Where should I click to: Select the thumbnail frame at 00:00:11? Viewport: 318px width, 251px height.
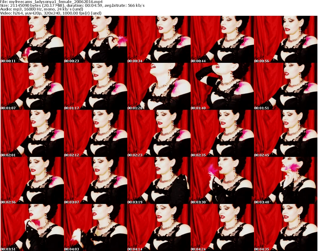(x=32, y=39)
